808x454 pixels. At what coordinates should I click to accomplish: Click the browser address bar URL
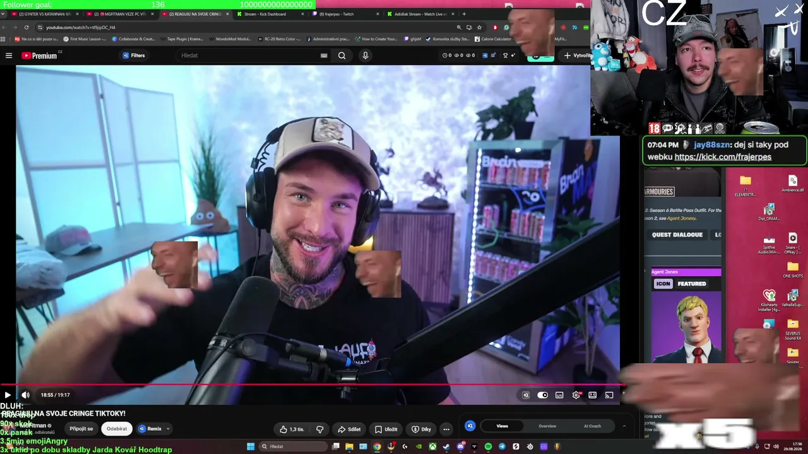(81, 28)
